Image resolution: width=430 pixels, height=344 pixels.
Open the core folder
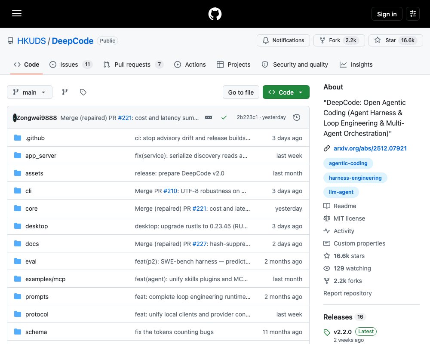coord(31,209)
